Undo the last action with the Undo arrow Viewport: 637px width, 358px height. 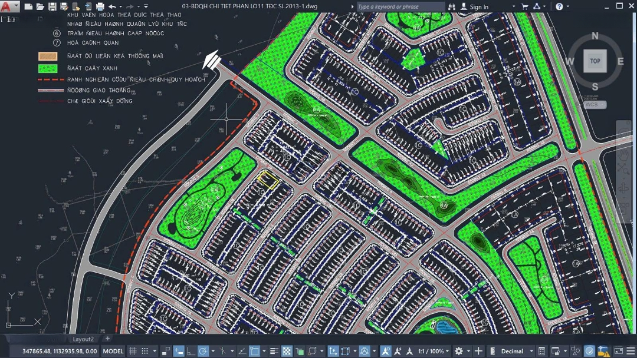[x=113, y=6]
